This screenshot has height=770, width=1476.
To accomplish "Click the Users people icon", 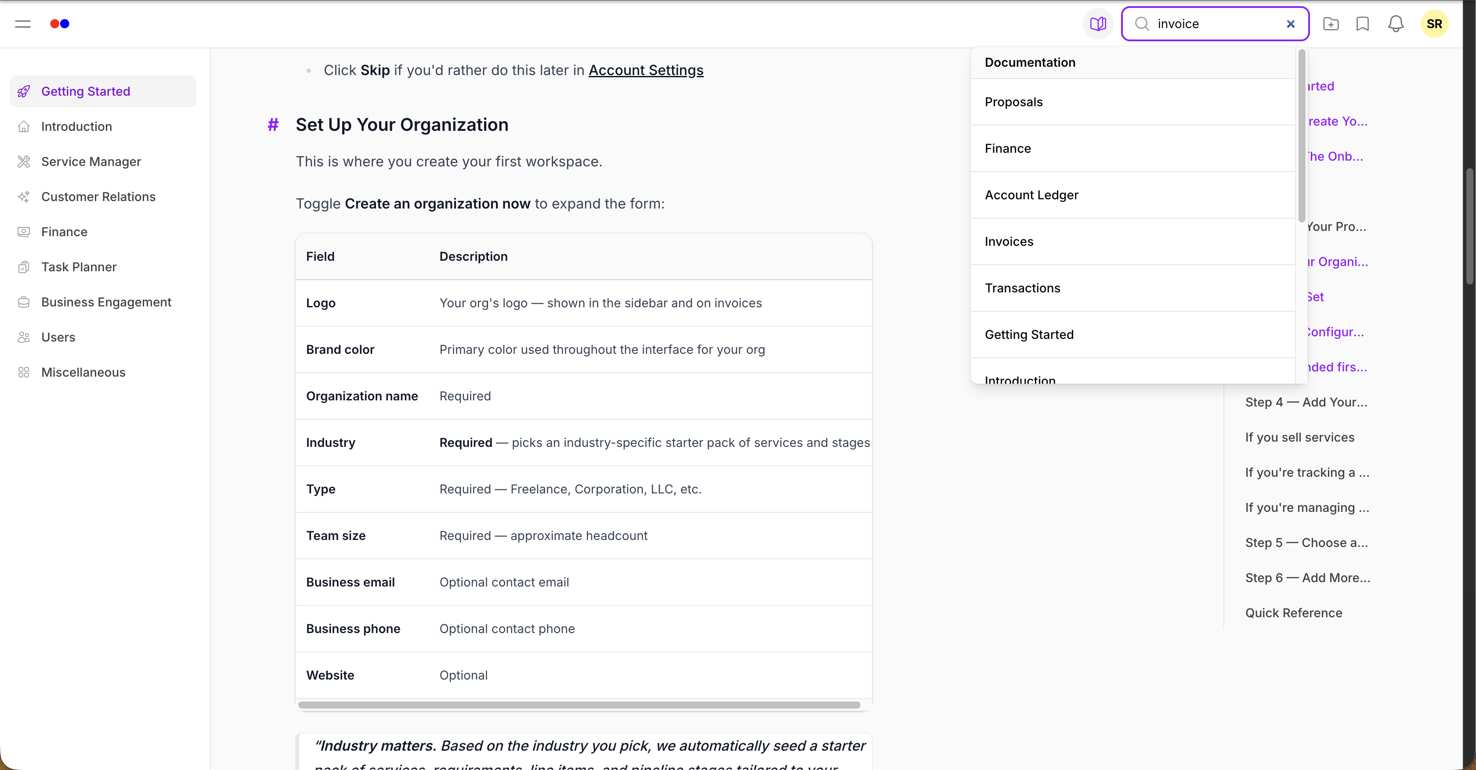I will (x=23, y=337).
